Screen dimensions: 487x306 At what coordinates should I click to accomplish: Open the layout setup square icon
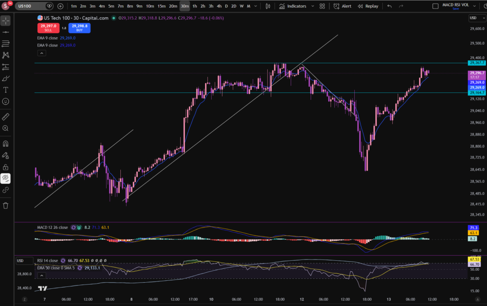coord(436,6)
